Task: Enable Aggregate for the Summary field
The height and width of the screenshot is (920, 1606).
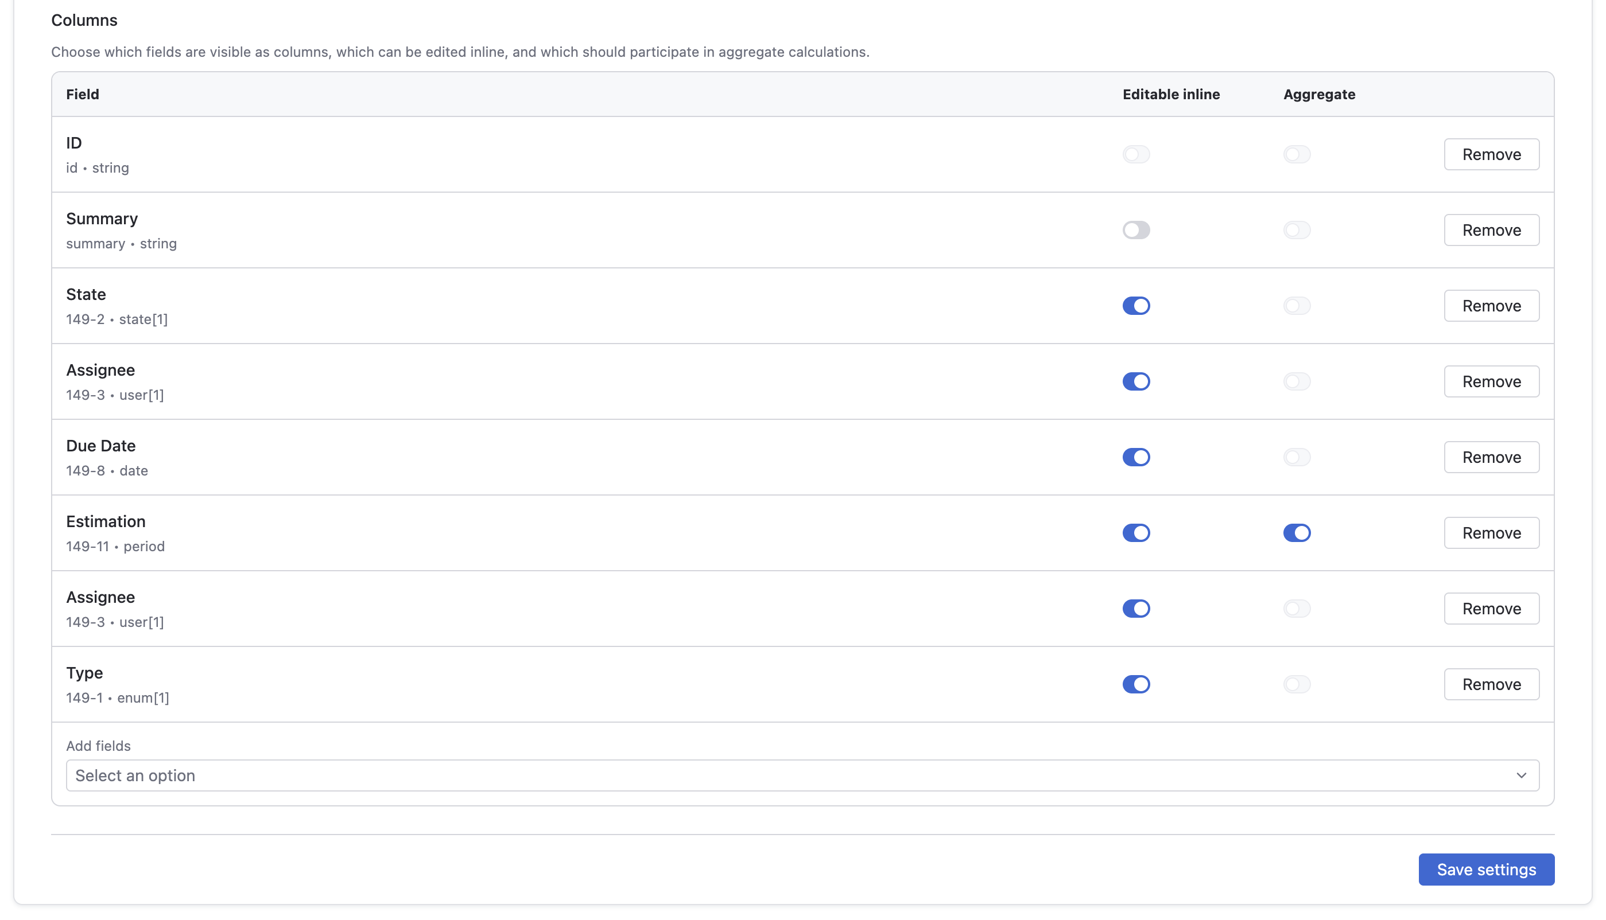Action: tap(1297, 229)
